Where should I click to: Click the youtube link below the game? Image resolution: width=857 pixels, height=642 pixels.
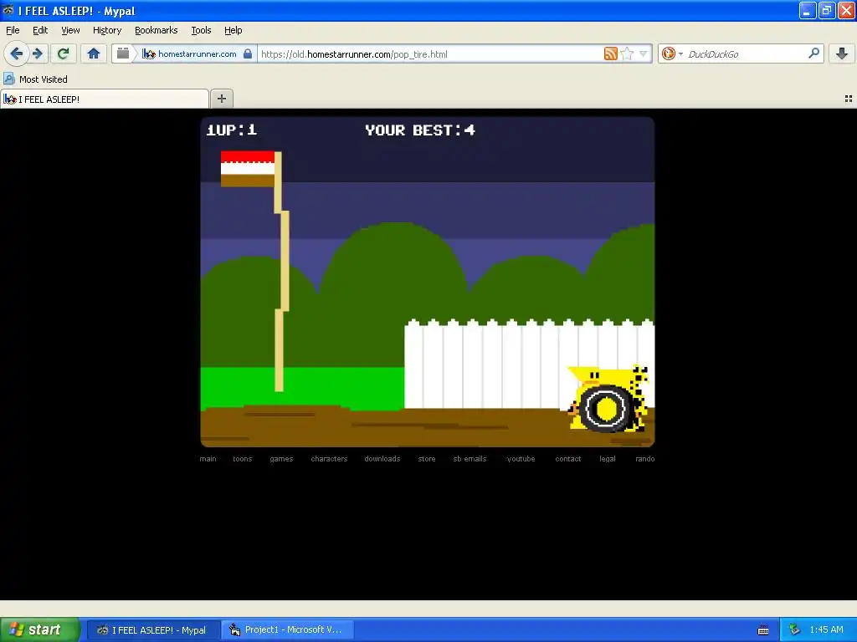click(x=521, y=459)
